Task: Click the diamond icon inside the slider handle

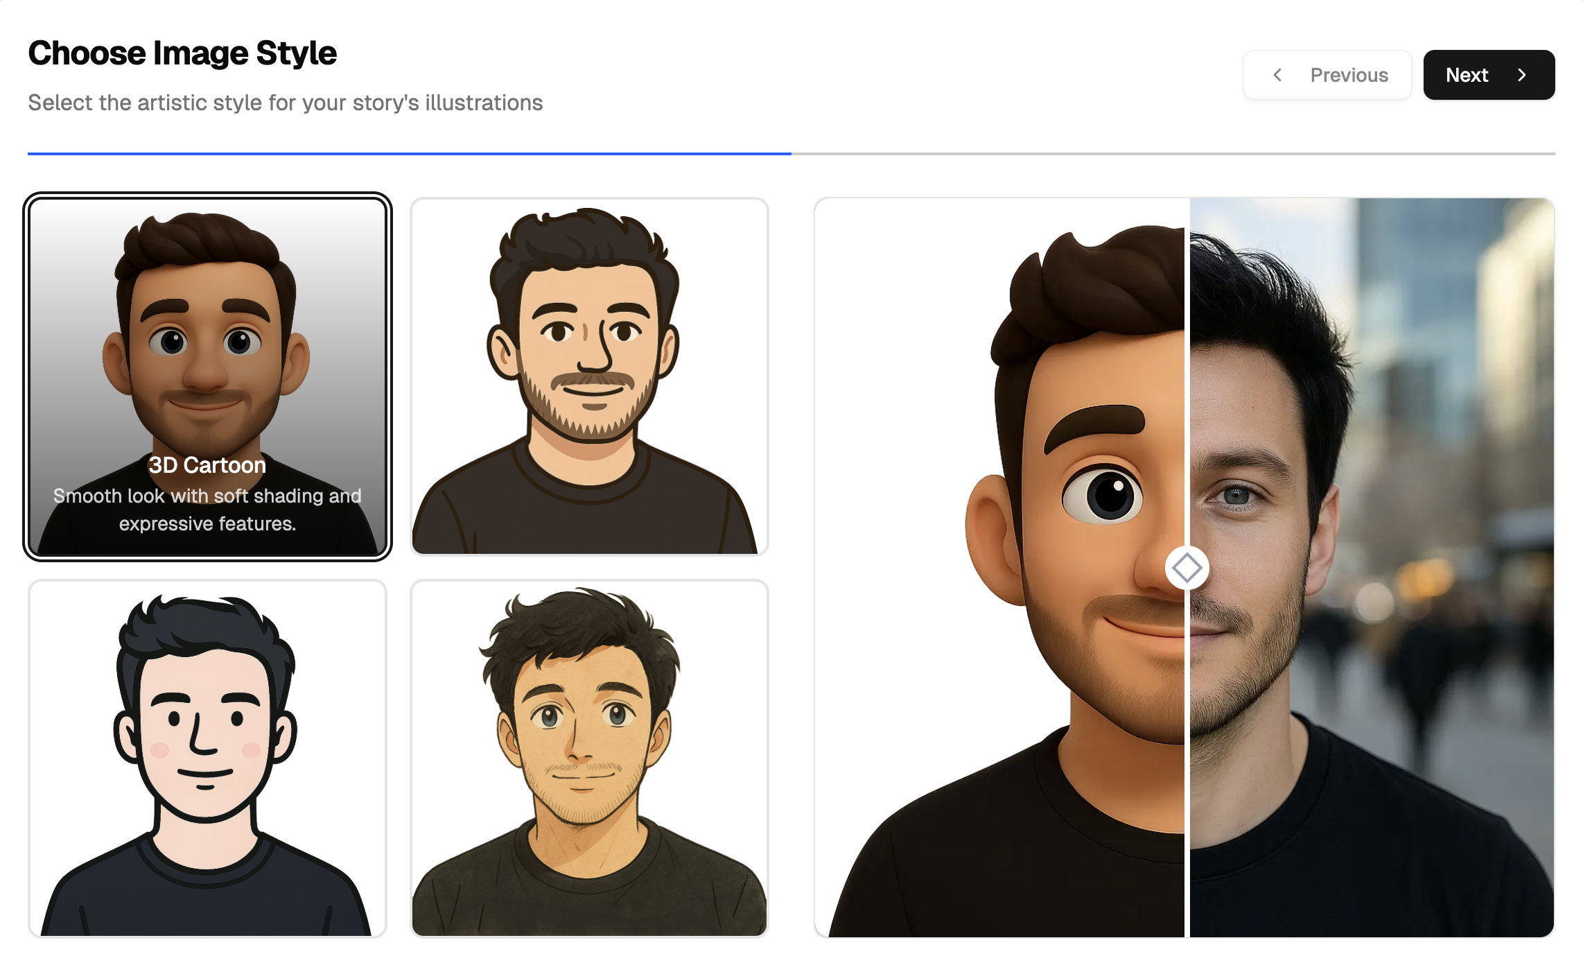Action: (x=1187, y=568)
